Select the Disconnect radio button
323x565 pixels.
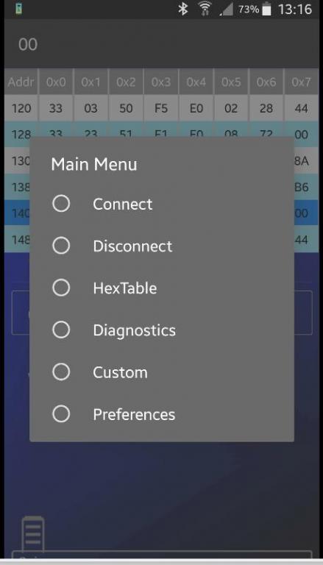coord(61,246)
